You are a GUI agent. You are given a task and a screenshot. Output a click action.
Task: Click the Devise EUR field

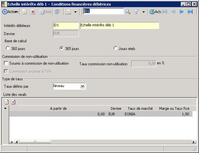[x=66, y=33]
